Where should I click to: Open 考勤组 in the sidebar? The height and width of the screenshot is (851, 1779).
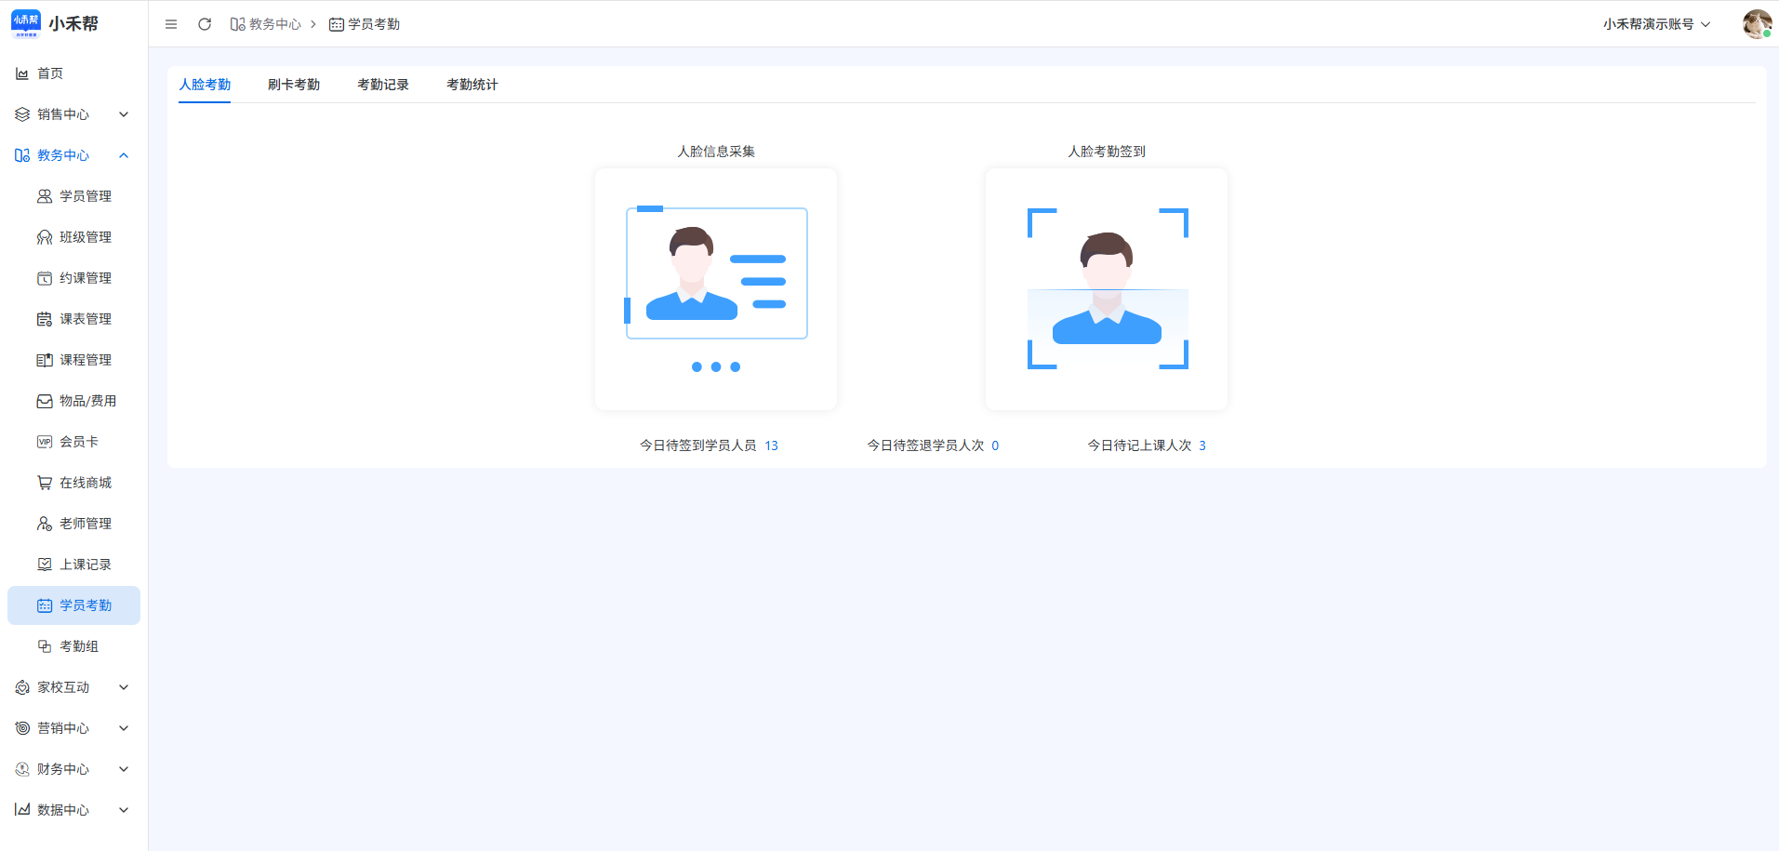(x=78, y=646)
